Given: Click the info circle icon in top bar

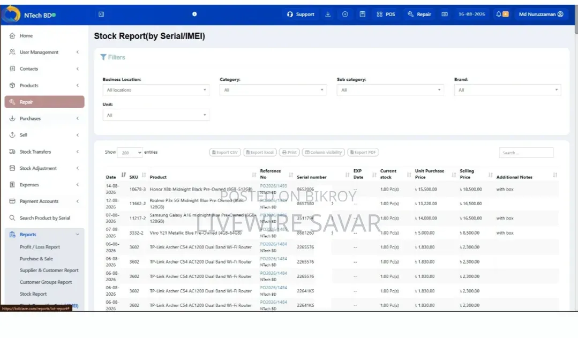Looking at the screenshot, I should tap(194, 14).
